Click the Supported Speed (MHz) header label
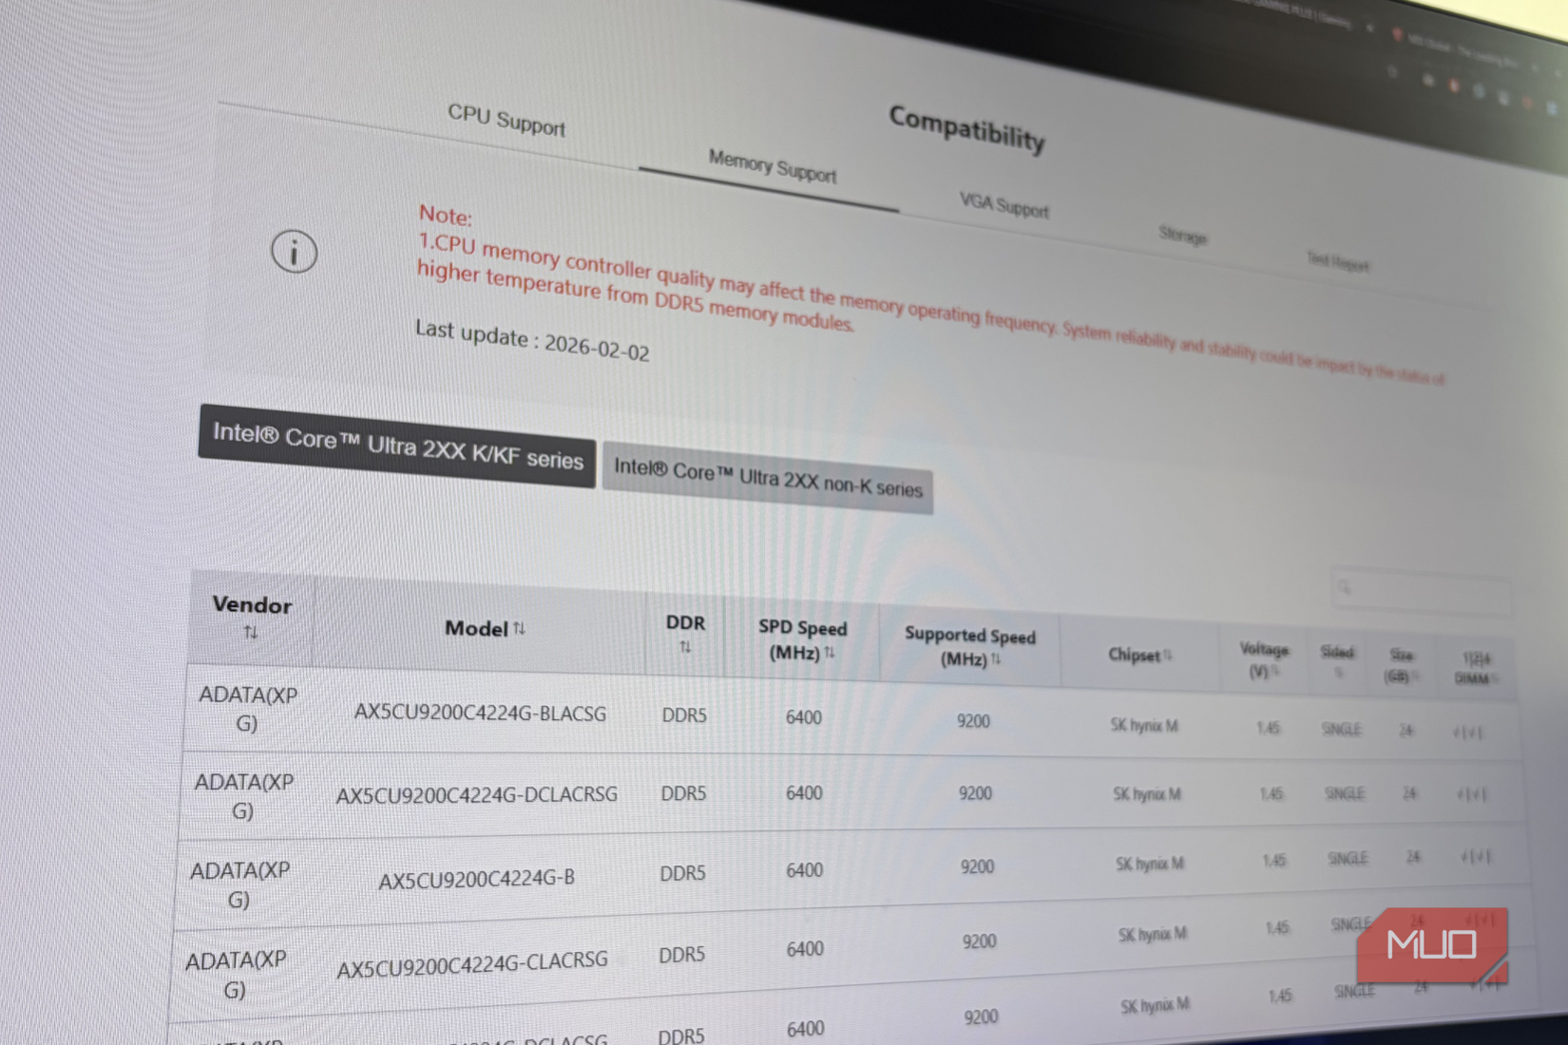The height and width of the screenshot is (1045, 1568). (969, 646)
